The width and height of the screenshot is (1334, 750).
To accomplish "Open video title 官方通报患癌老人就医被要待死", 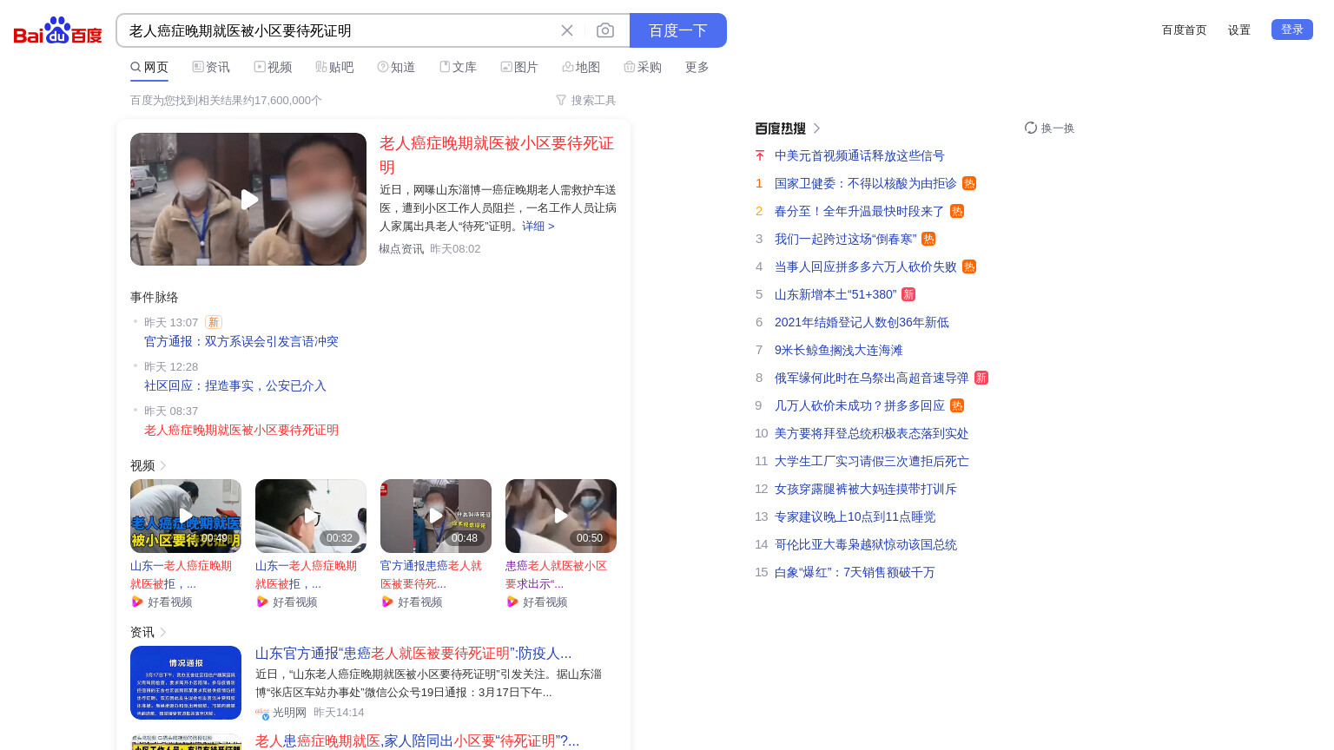I will click(432, 575).
